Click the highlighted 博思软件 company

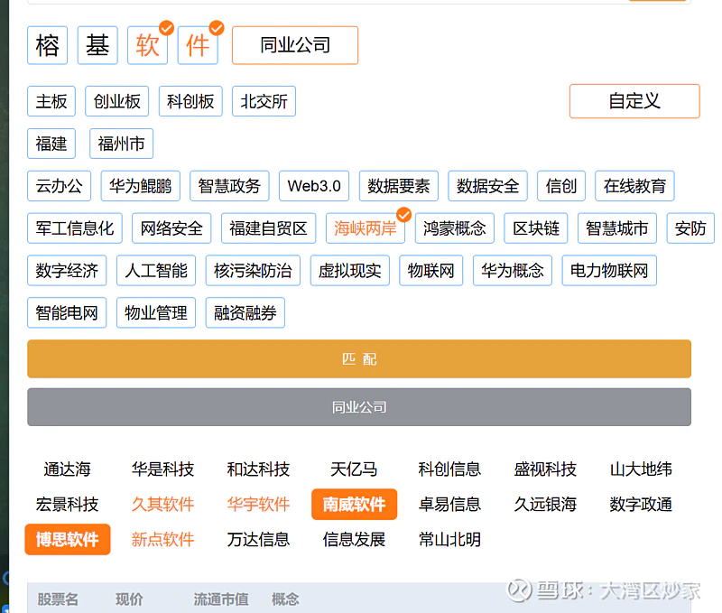[x=67, y=539]
